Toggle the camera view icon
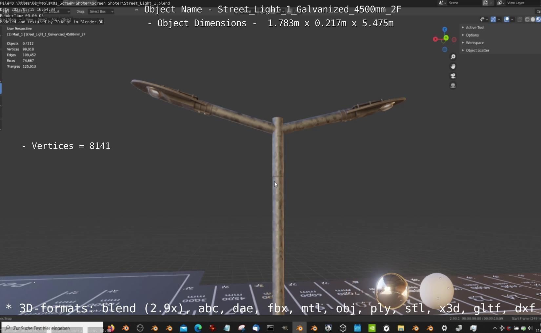The image size is (541, 333). pos(453,76)
